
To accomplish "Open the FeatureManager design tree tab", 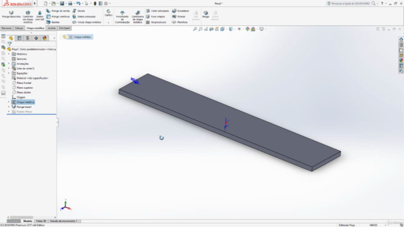I will 11,38.
